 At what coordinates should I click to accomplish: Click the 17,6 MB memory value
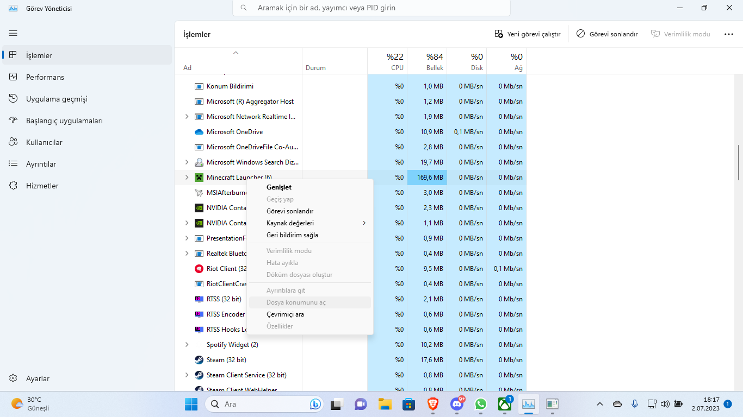click(x=433, y=360)
